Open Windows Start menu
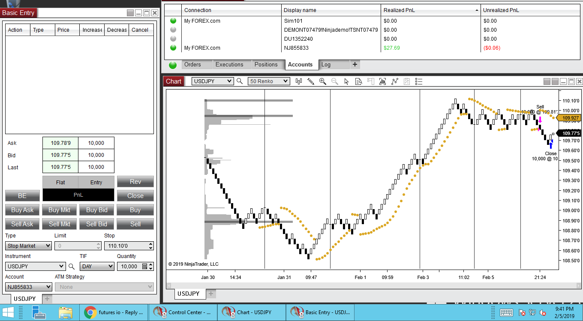Image resolution: width=583 pixels, height=321 pixels. [x=9, y=312]
